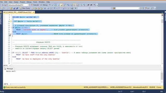Select the Results to File icon

pyautogui.click(x=78, y=5)
